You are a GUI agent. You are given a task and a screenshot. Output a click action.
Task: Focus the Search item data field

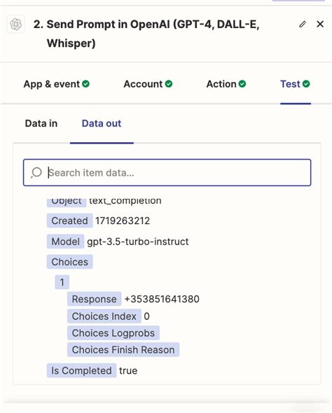pos(167,172)
